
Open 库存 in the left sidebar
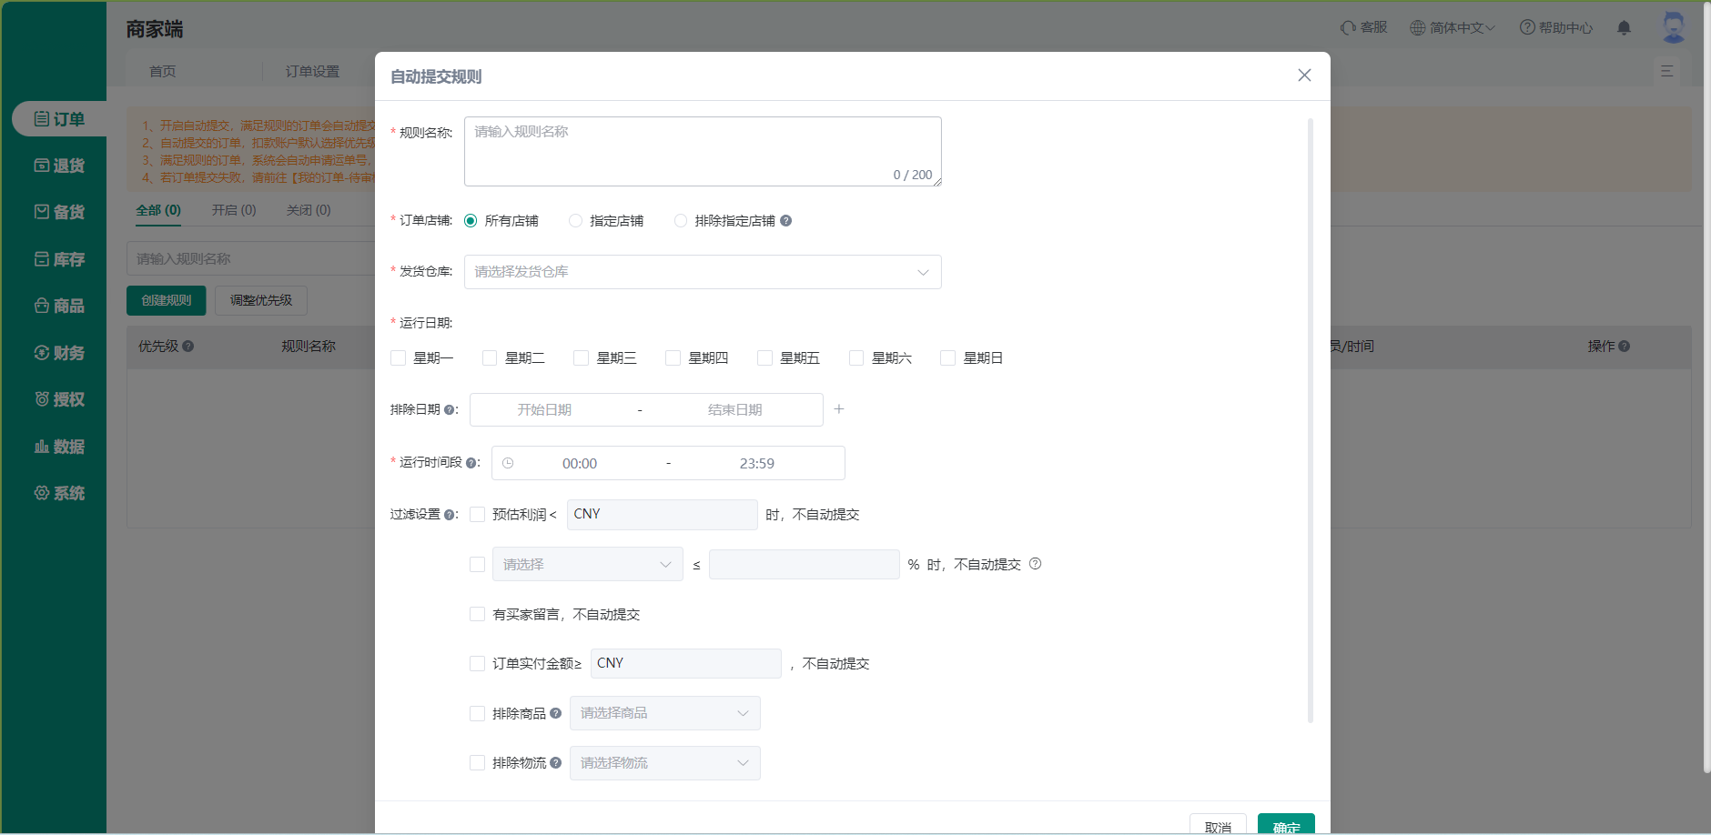point(59,259)
